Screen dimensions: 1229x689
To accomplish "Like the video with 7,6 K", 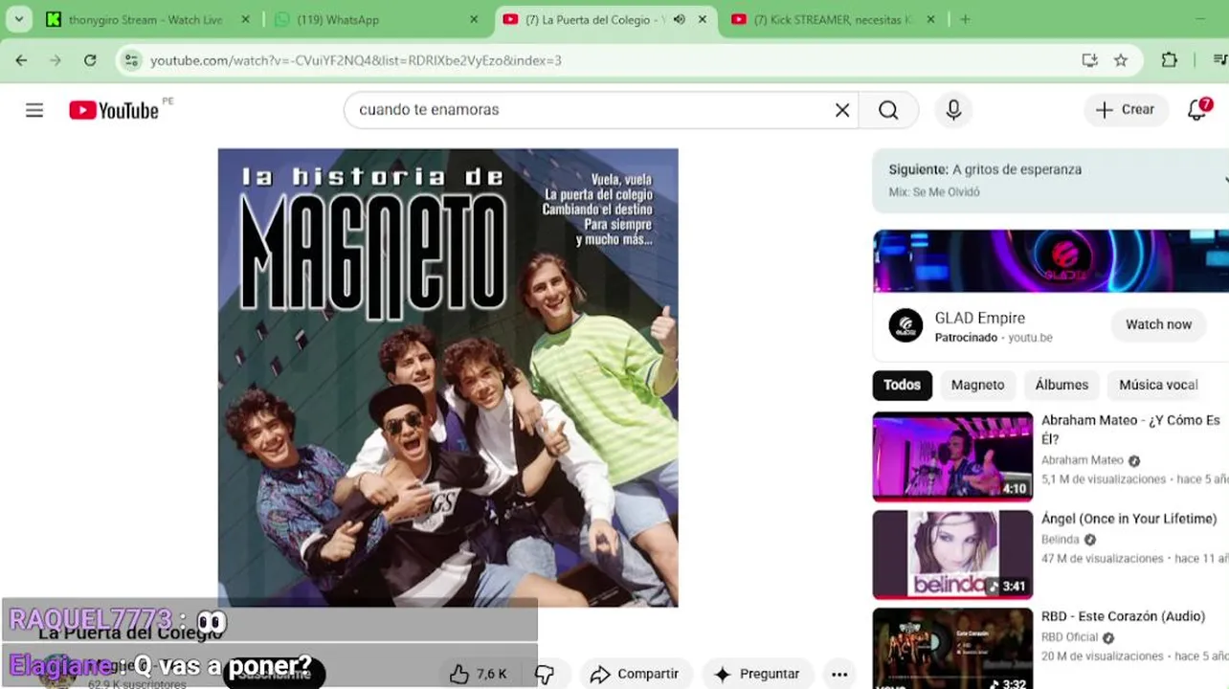I will click(x=479, y=674).
